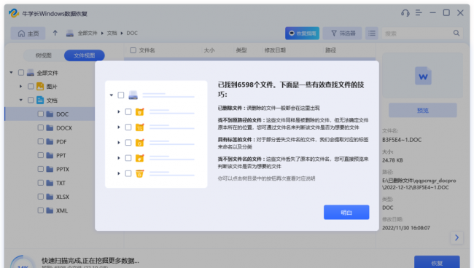Open the 筛选器 filter
The width and height of the screenshot is (474, 268).
pyautogui.click(x=342, y=33)
